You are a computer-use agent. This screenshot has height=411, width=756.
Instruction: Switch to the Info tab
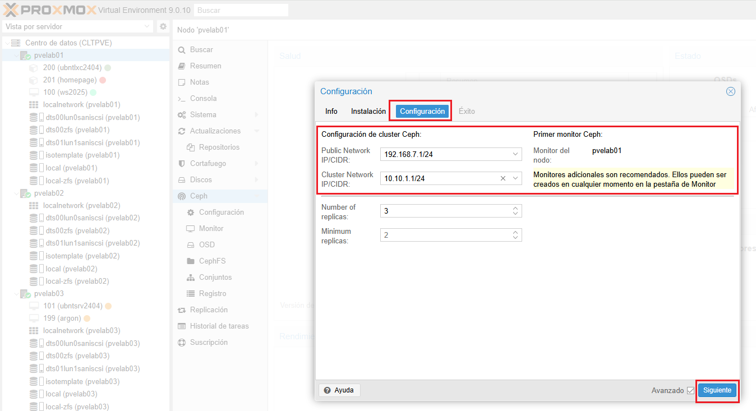coord(331,111)
